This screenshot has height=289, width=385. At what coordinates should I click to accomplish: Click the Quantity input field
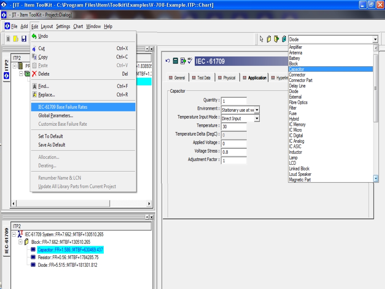[x=234, y=101]
